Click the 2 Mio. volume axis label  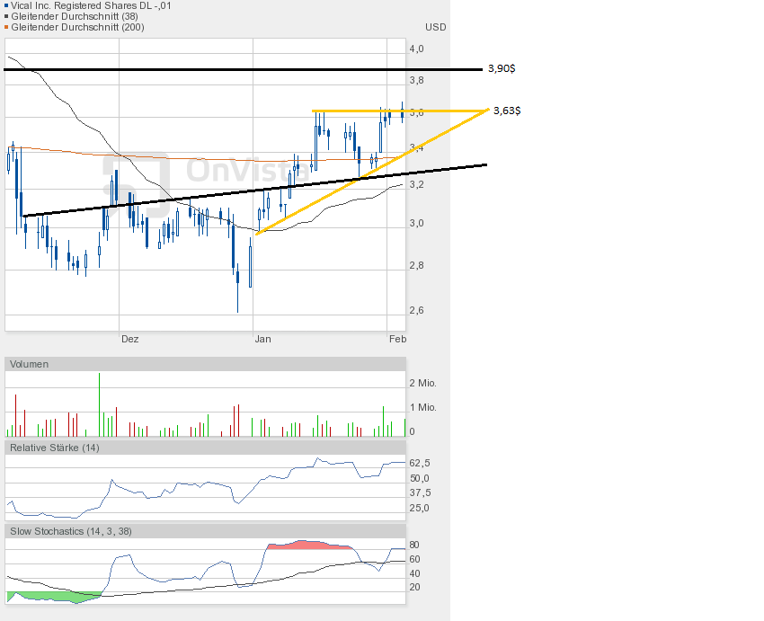coord(422,383)
